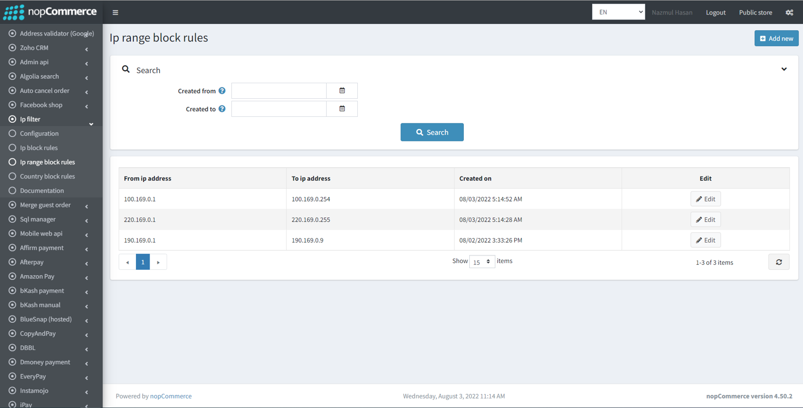803x408 pixels.
Task: Open calendar picker for Created from
Action: pos(342,91)
